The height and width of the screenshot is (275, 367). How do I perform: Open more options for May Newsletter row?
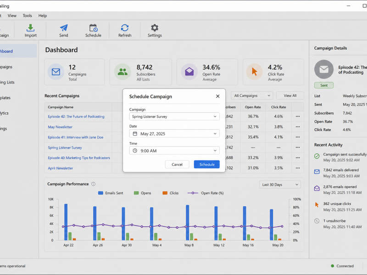coord(298,127)
